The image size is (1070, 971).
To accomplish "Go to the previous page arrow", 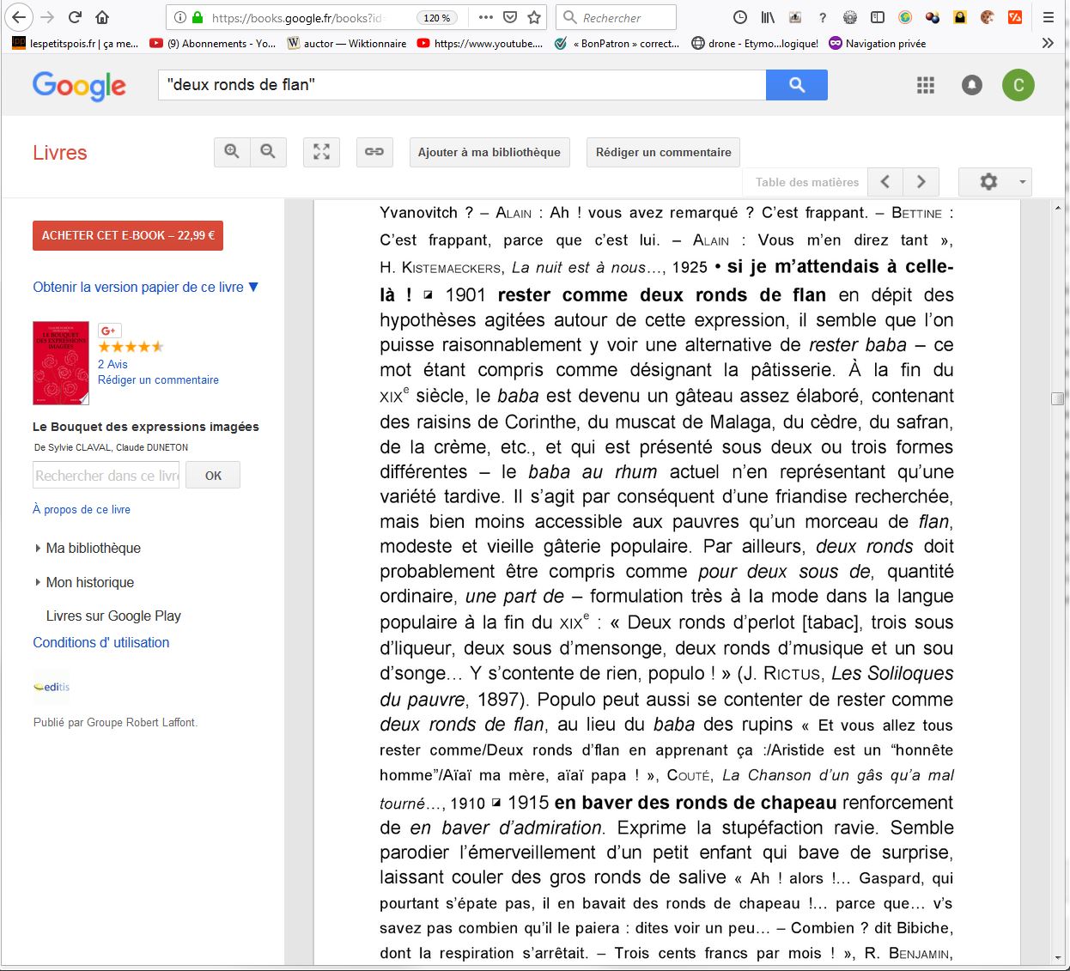I will point(885,182).
